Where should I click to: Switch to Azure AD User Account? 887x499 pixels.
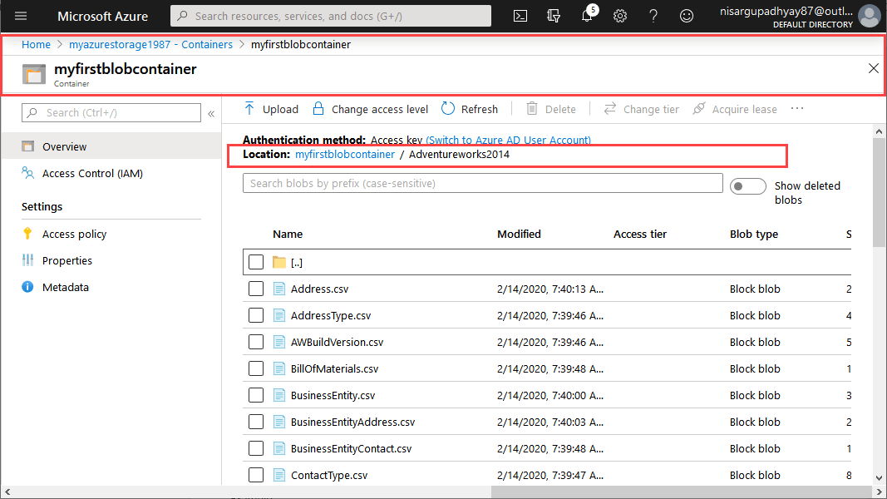click(x=509, y=141)
